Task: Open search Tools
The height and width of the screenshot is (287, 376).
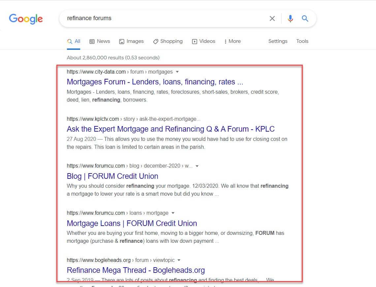Action: [x=302, y=41]
